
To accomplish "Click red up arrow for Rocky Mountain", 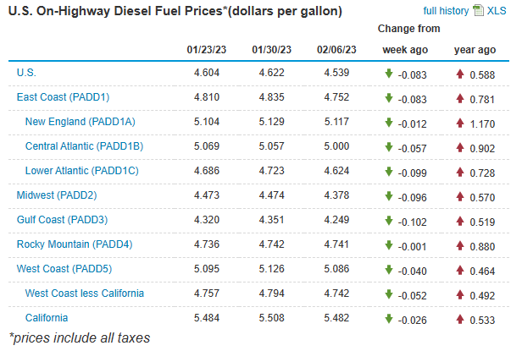I will coord(459,245).
